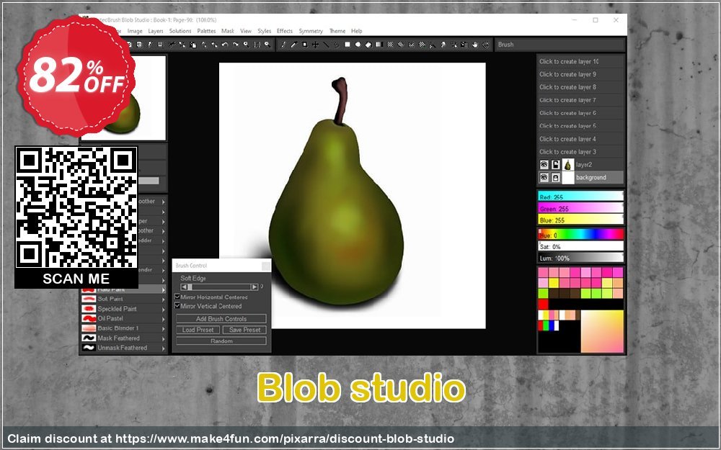The image size is (721, 450).
Task: Select the filled ellipse shape tool
Action: 358,45
